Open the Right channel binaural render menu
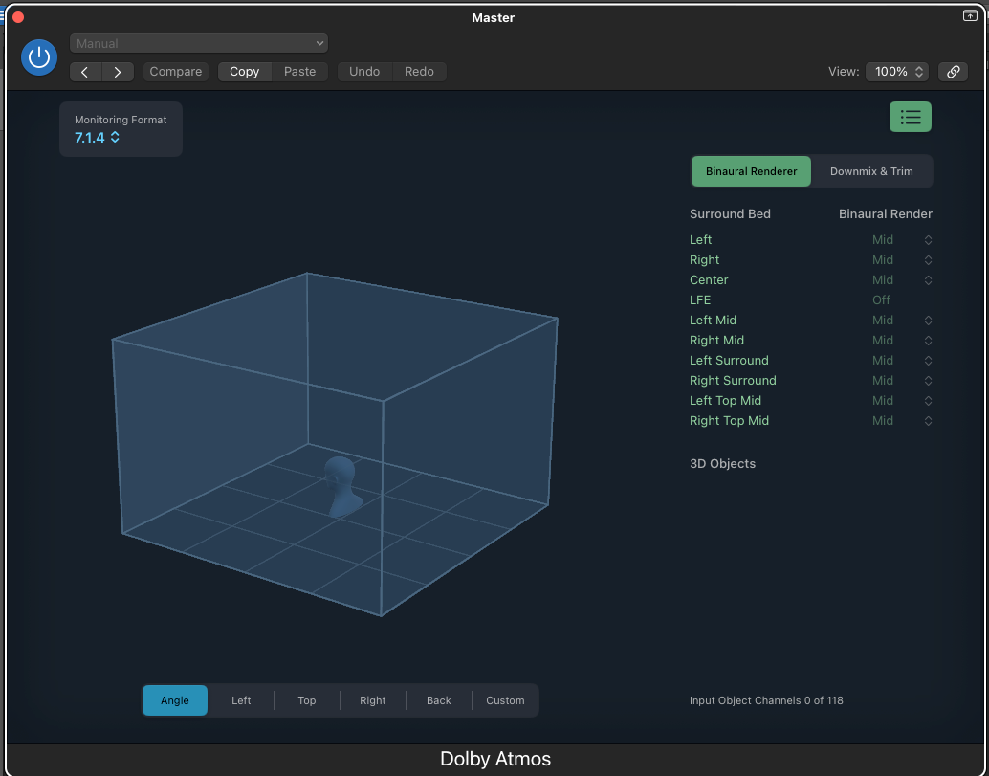The width and height of the screenshot is (989, 776). point(902,260)
